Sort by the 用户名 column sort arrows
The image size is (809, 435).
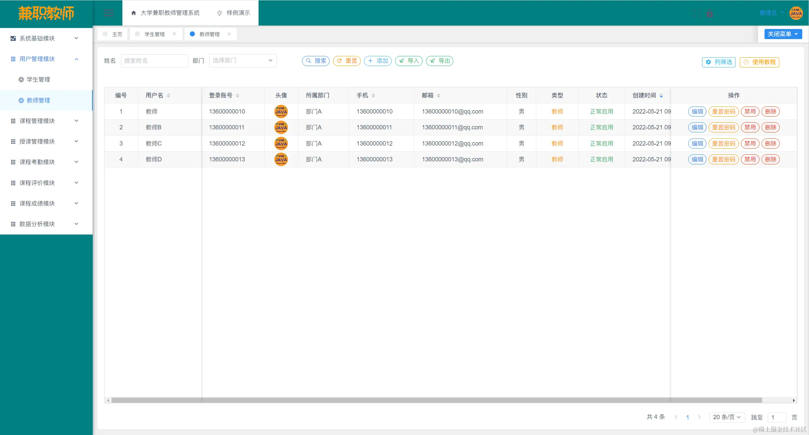(169, 96)
